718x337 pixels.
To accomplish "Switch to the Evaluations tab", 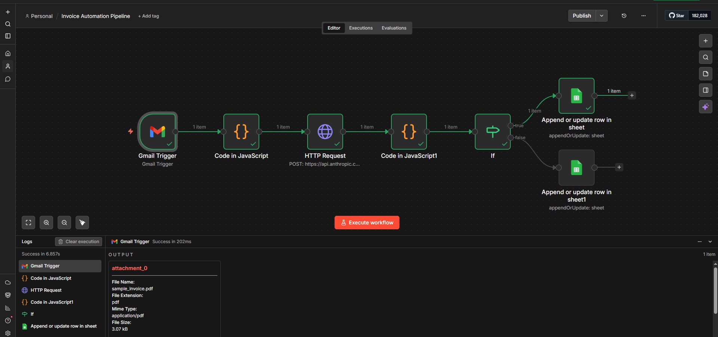I will 394,28.
